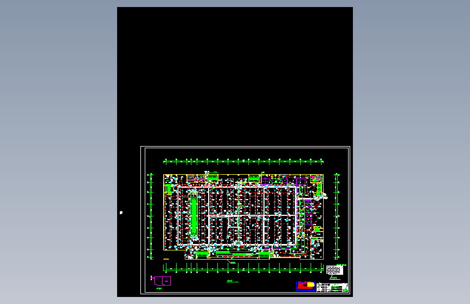470x304 pixels.
Task: Select the red and yellow stamp with blue border
Action: click(306, 286)
